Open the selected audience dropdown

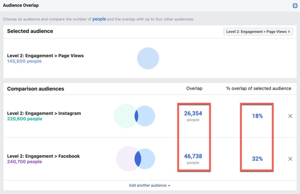click(x=258, y=32)
